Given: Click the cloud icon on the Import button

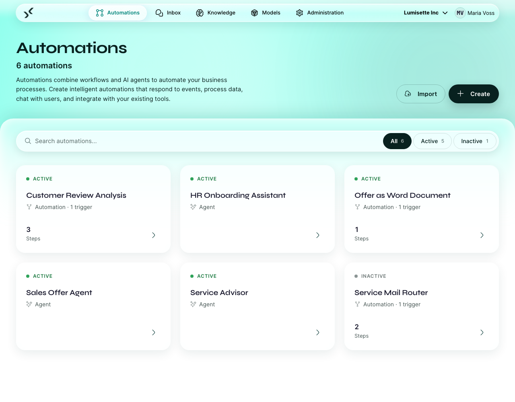Looking at the screenshot, I should [408, 94].
